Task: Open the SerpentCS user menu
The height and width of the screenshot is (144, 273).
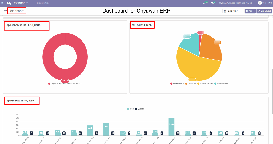Action: point(265,3)
